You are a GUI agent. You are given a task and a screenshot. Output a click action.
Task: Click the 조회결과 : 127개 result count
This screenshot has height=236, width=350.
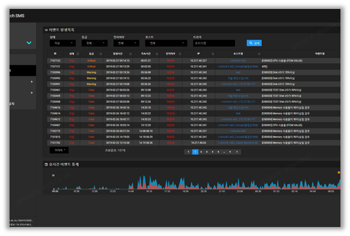(115, 151)
